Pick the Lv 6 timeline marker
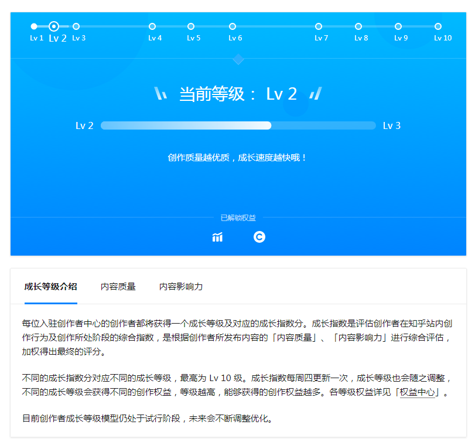 point(233,26)
